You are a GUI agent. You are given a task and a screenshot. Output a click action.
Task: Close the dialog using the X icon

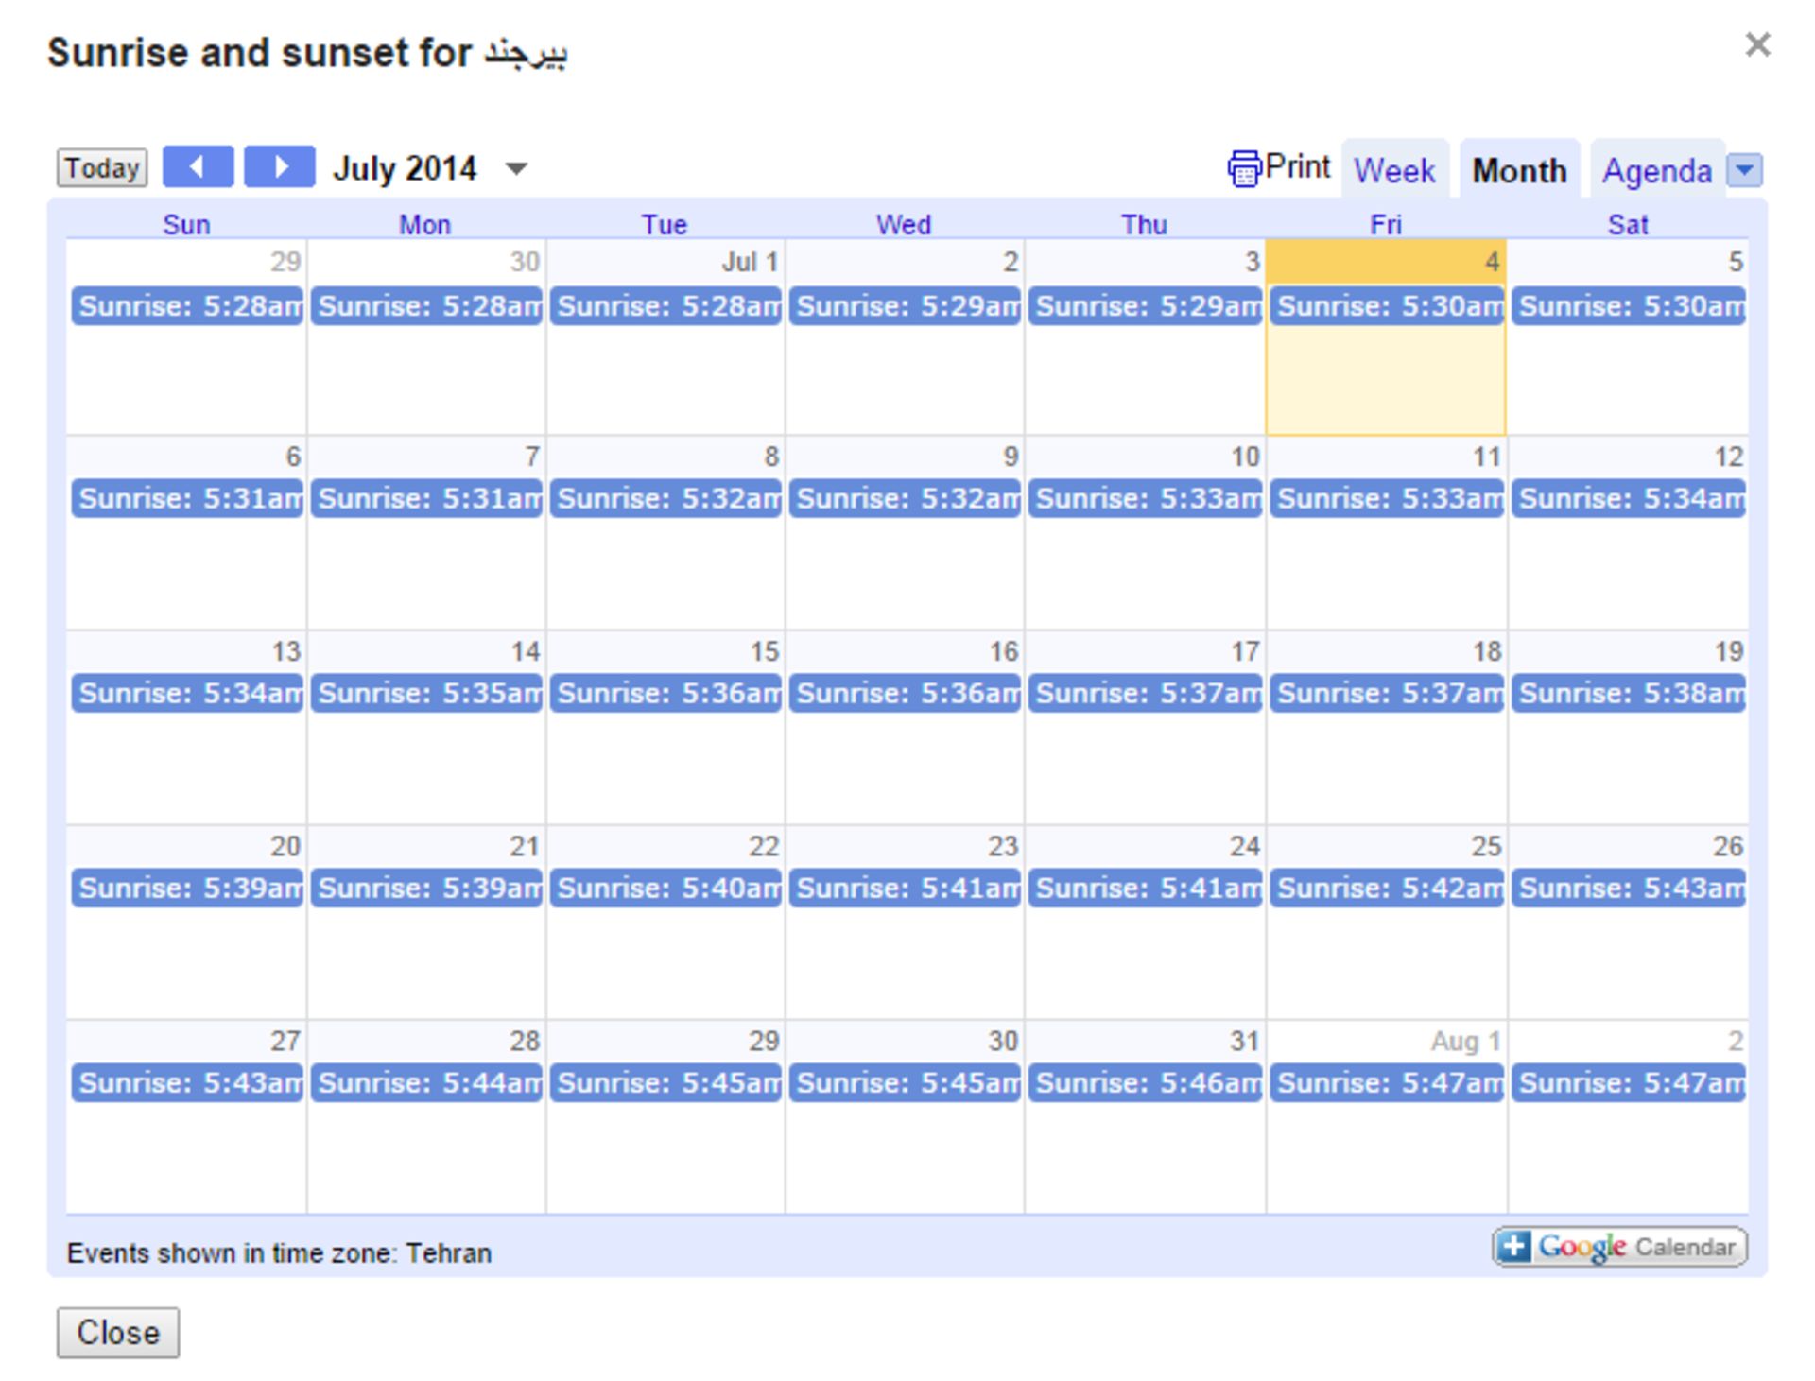point(1757,43)
